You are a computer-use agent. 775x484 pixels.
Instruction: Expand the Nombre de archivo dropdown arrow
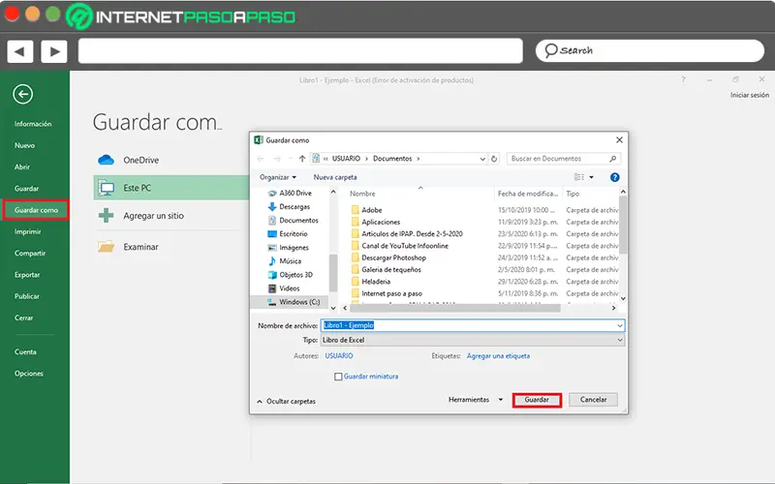pos(619,325)
